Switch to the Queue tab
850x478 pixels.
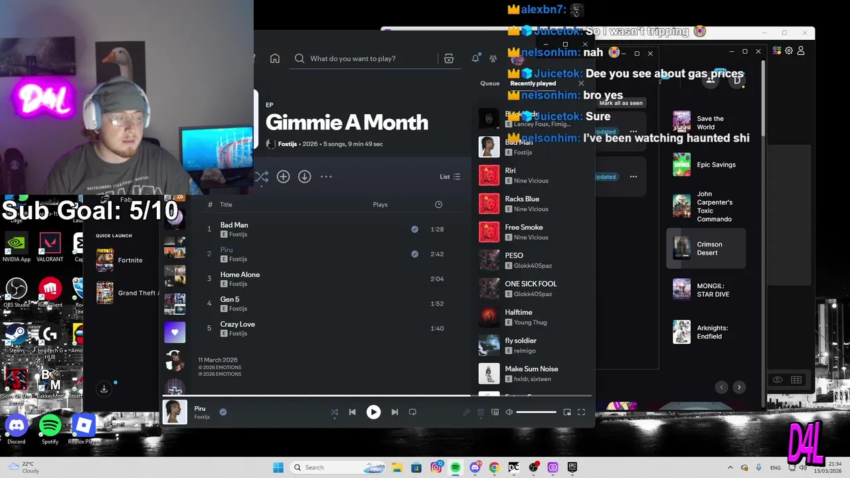[x=490, y=84]
